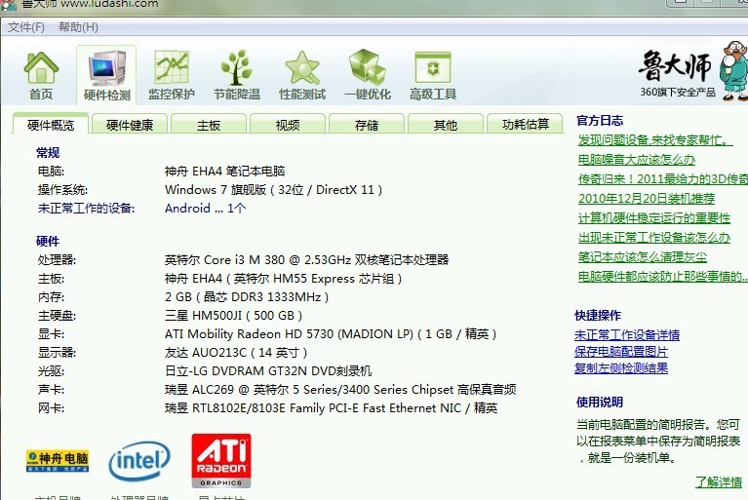
Task: Open the 监控保护 monitoring chart icon
Action: tap(172, 76)
